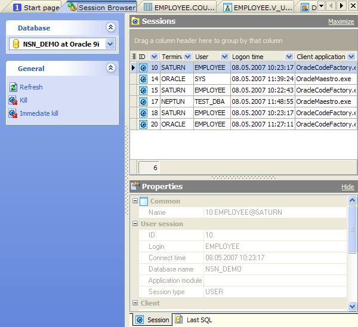Open the NSN_DEMO database dropdown

coord(110,44)
